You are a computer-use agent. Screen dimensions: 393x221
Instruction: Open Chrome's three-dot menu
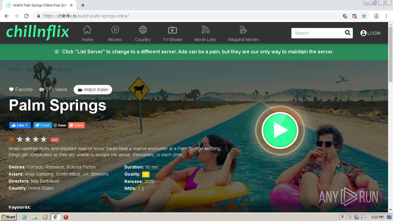point(386,16)
